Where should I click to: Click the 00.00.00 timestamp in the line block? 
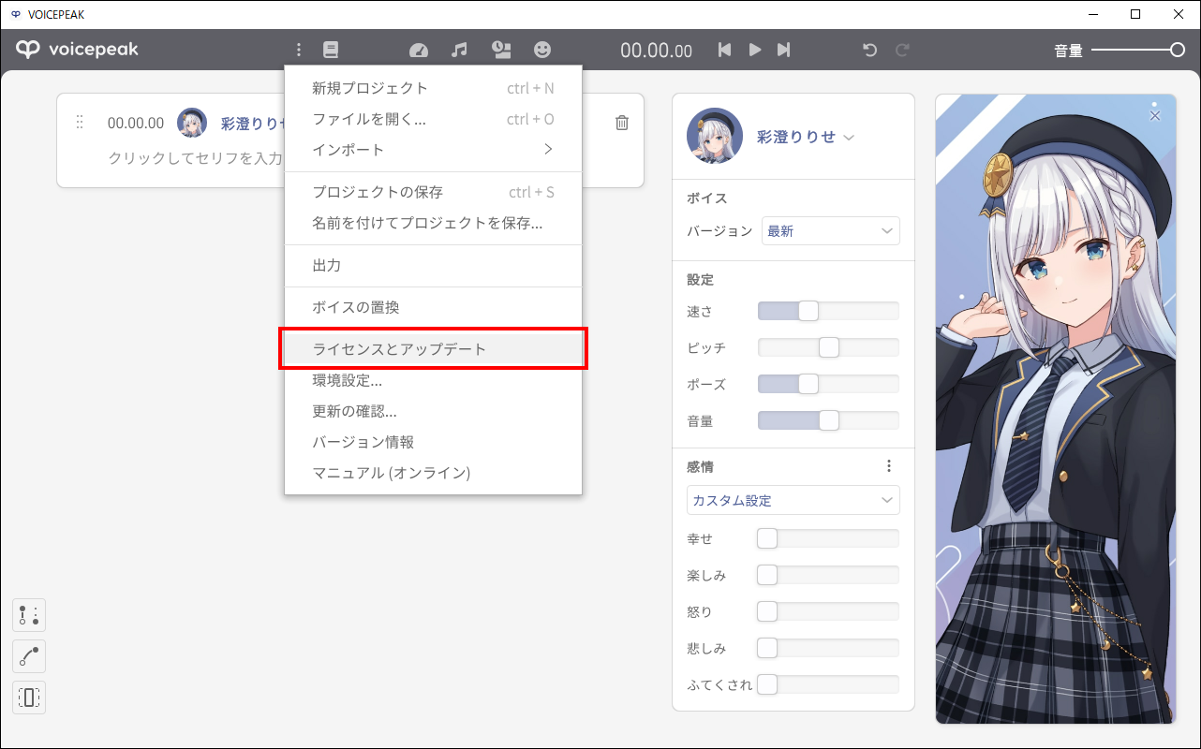(x=136, y=123)
